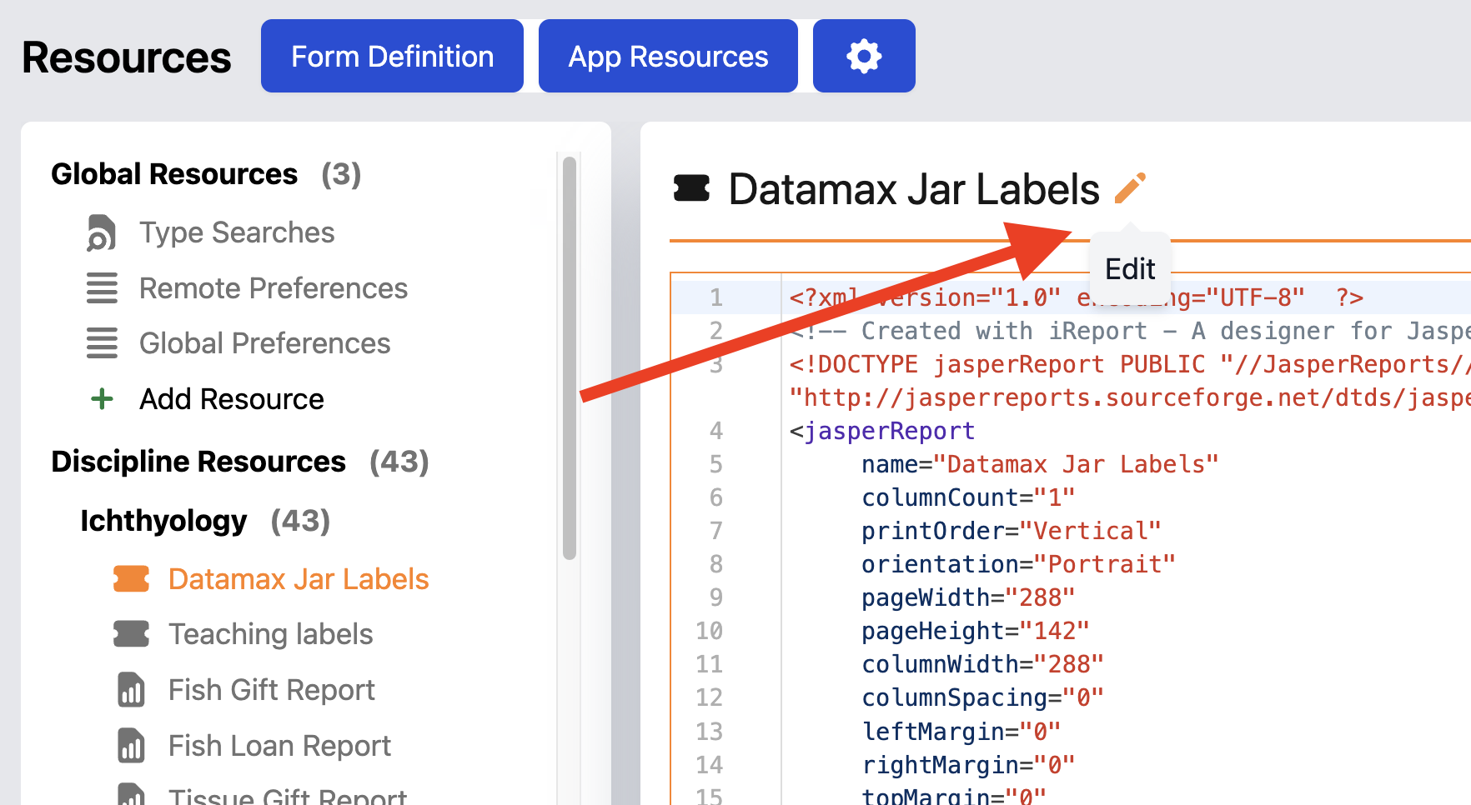Open App Resources
The height and width of the screenshot is (805, 1471).
point(668,57)
